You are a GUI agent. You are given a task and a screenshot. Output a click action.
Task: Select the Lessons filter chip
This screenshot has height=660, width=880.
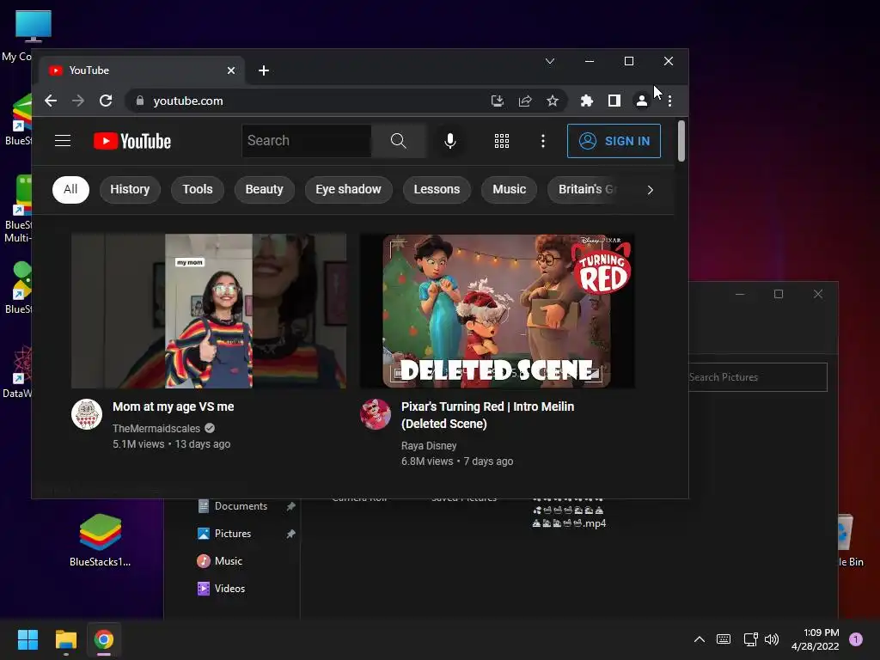pyautogui.click(x=437, y=190)
